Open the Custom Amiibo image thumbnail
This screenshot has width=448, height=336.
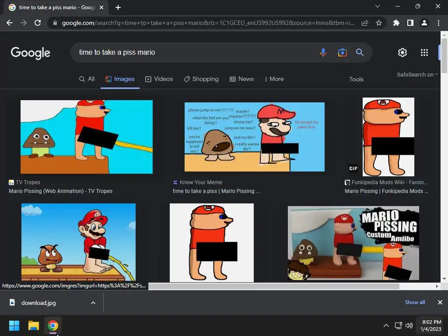pyautogui.click(x=353, y=243)
